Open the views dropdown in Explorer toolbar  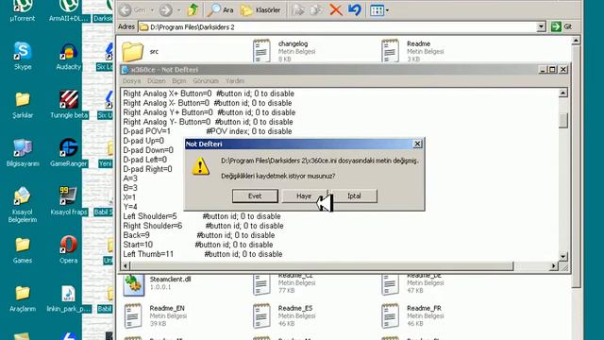pos(379,10)
